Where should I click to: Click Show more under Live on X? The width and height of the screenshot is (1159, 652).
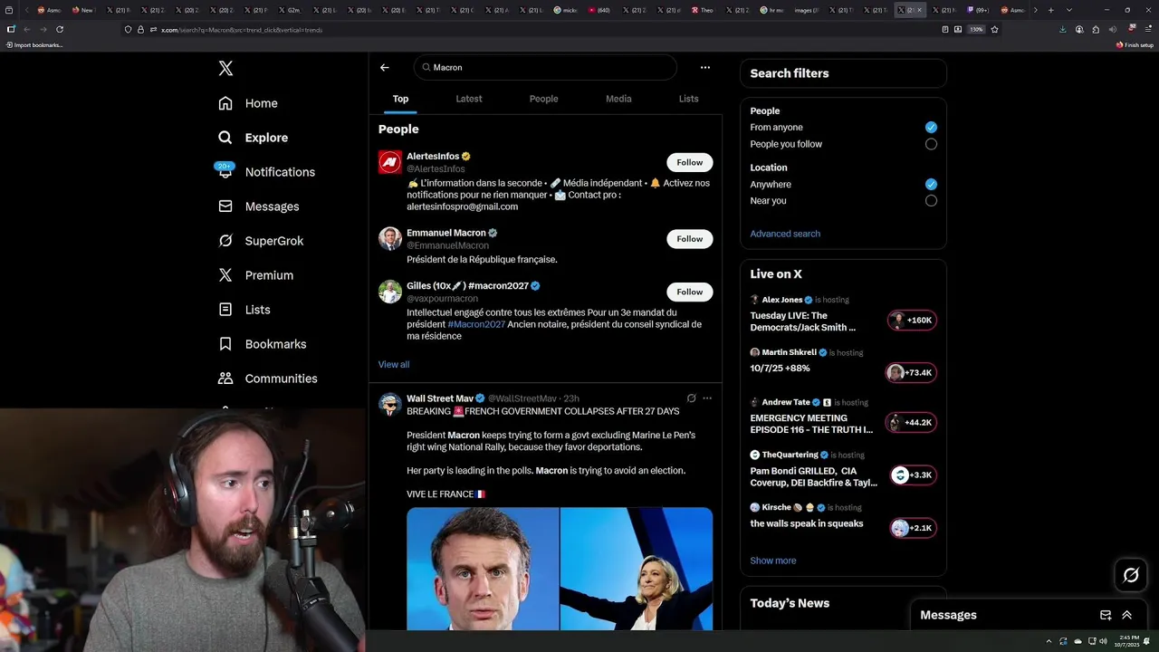(773, 561)
